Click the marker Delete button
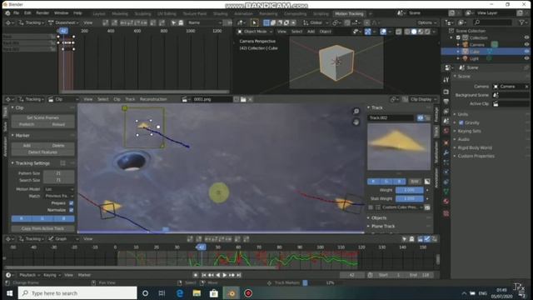The height and width of the screenshot is (300, 533). tap(58, 145)
